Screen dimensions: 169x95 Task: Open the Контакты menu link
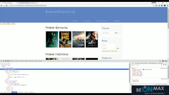(x=117, y=21)
